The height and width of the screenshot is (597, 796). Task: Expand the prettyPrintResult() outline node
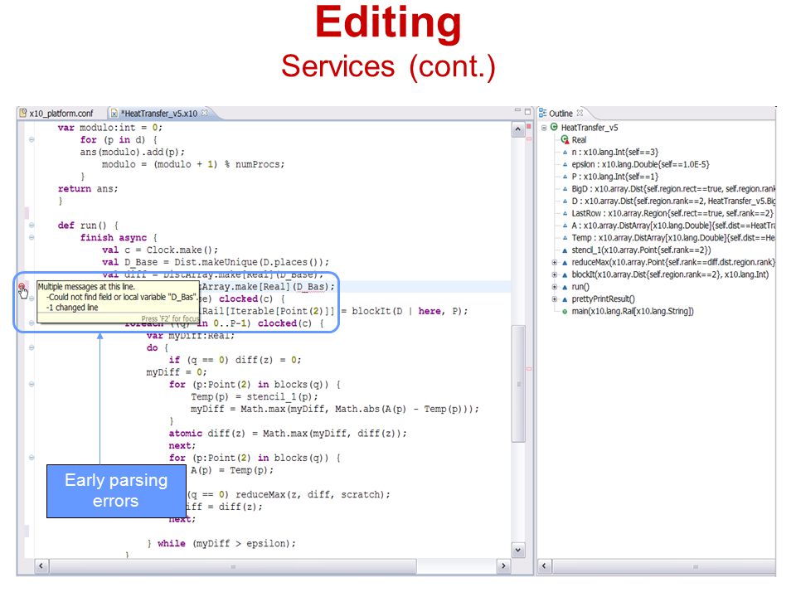click(x=555, y=299)
